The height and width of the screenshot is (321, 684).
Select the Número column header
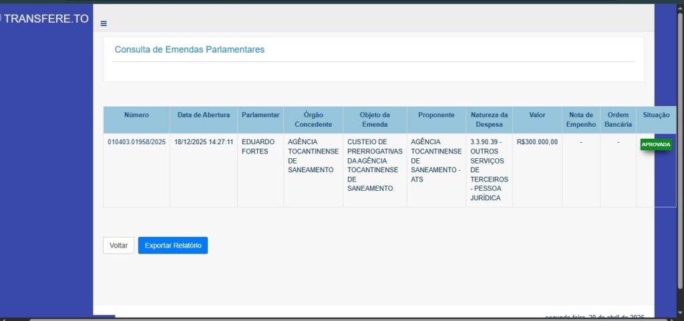pyautogui.click(x=136, y=115)
